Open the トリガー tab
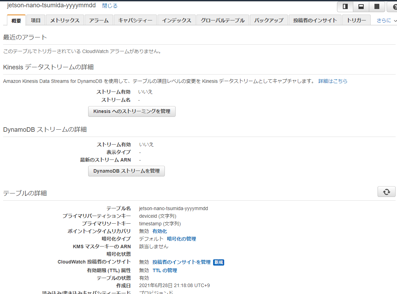This screenshot has width=397, height=294. (356, 20)
